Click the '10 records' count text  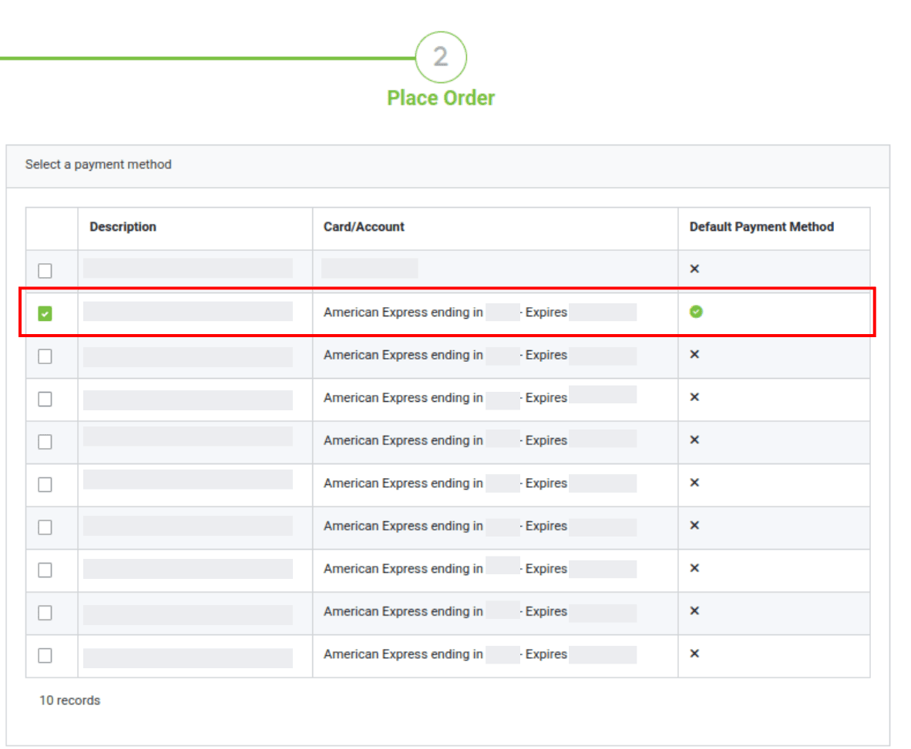pyautogui.click(x=69, y=701)
